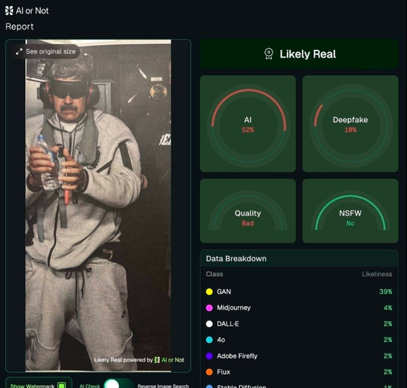Screen dimensions: 407x388
Task: Select the Reverse Image Search option
Action: point(163,386)
